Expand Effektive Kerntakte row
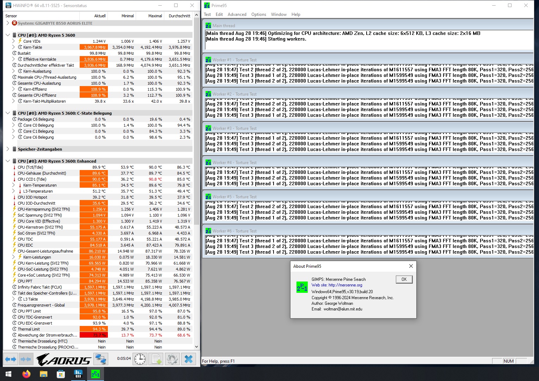539x381 pixels. pyautogui.click(x=14, y=59)
